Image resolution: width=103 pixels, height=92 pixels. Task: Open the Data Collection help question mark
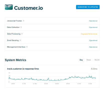21,27
